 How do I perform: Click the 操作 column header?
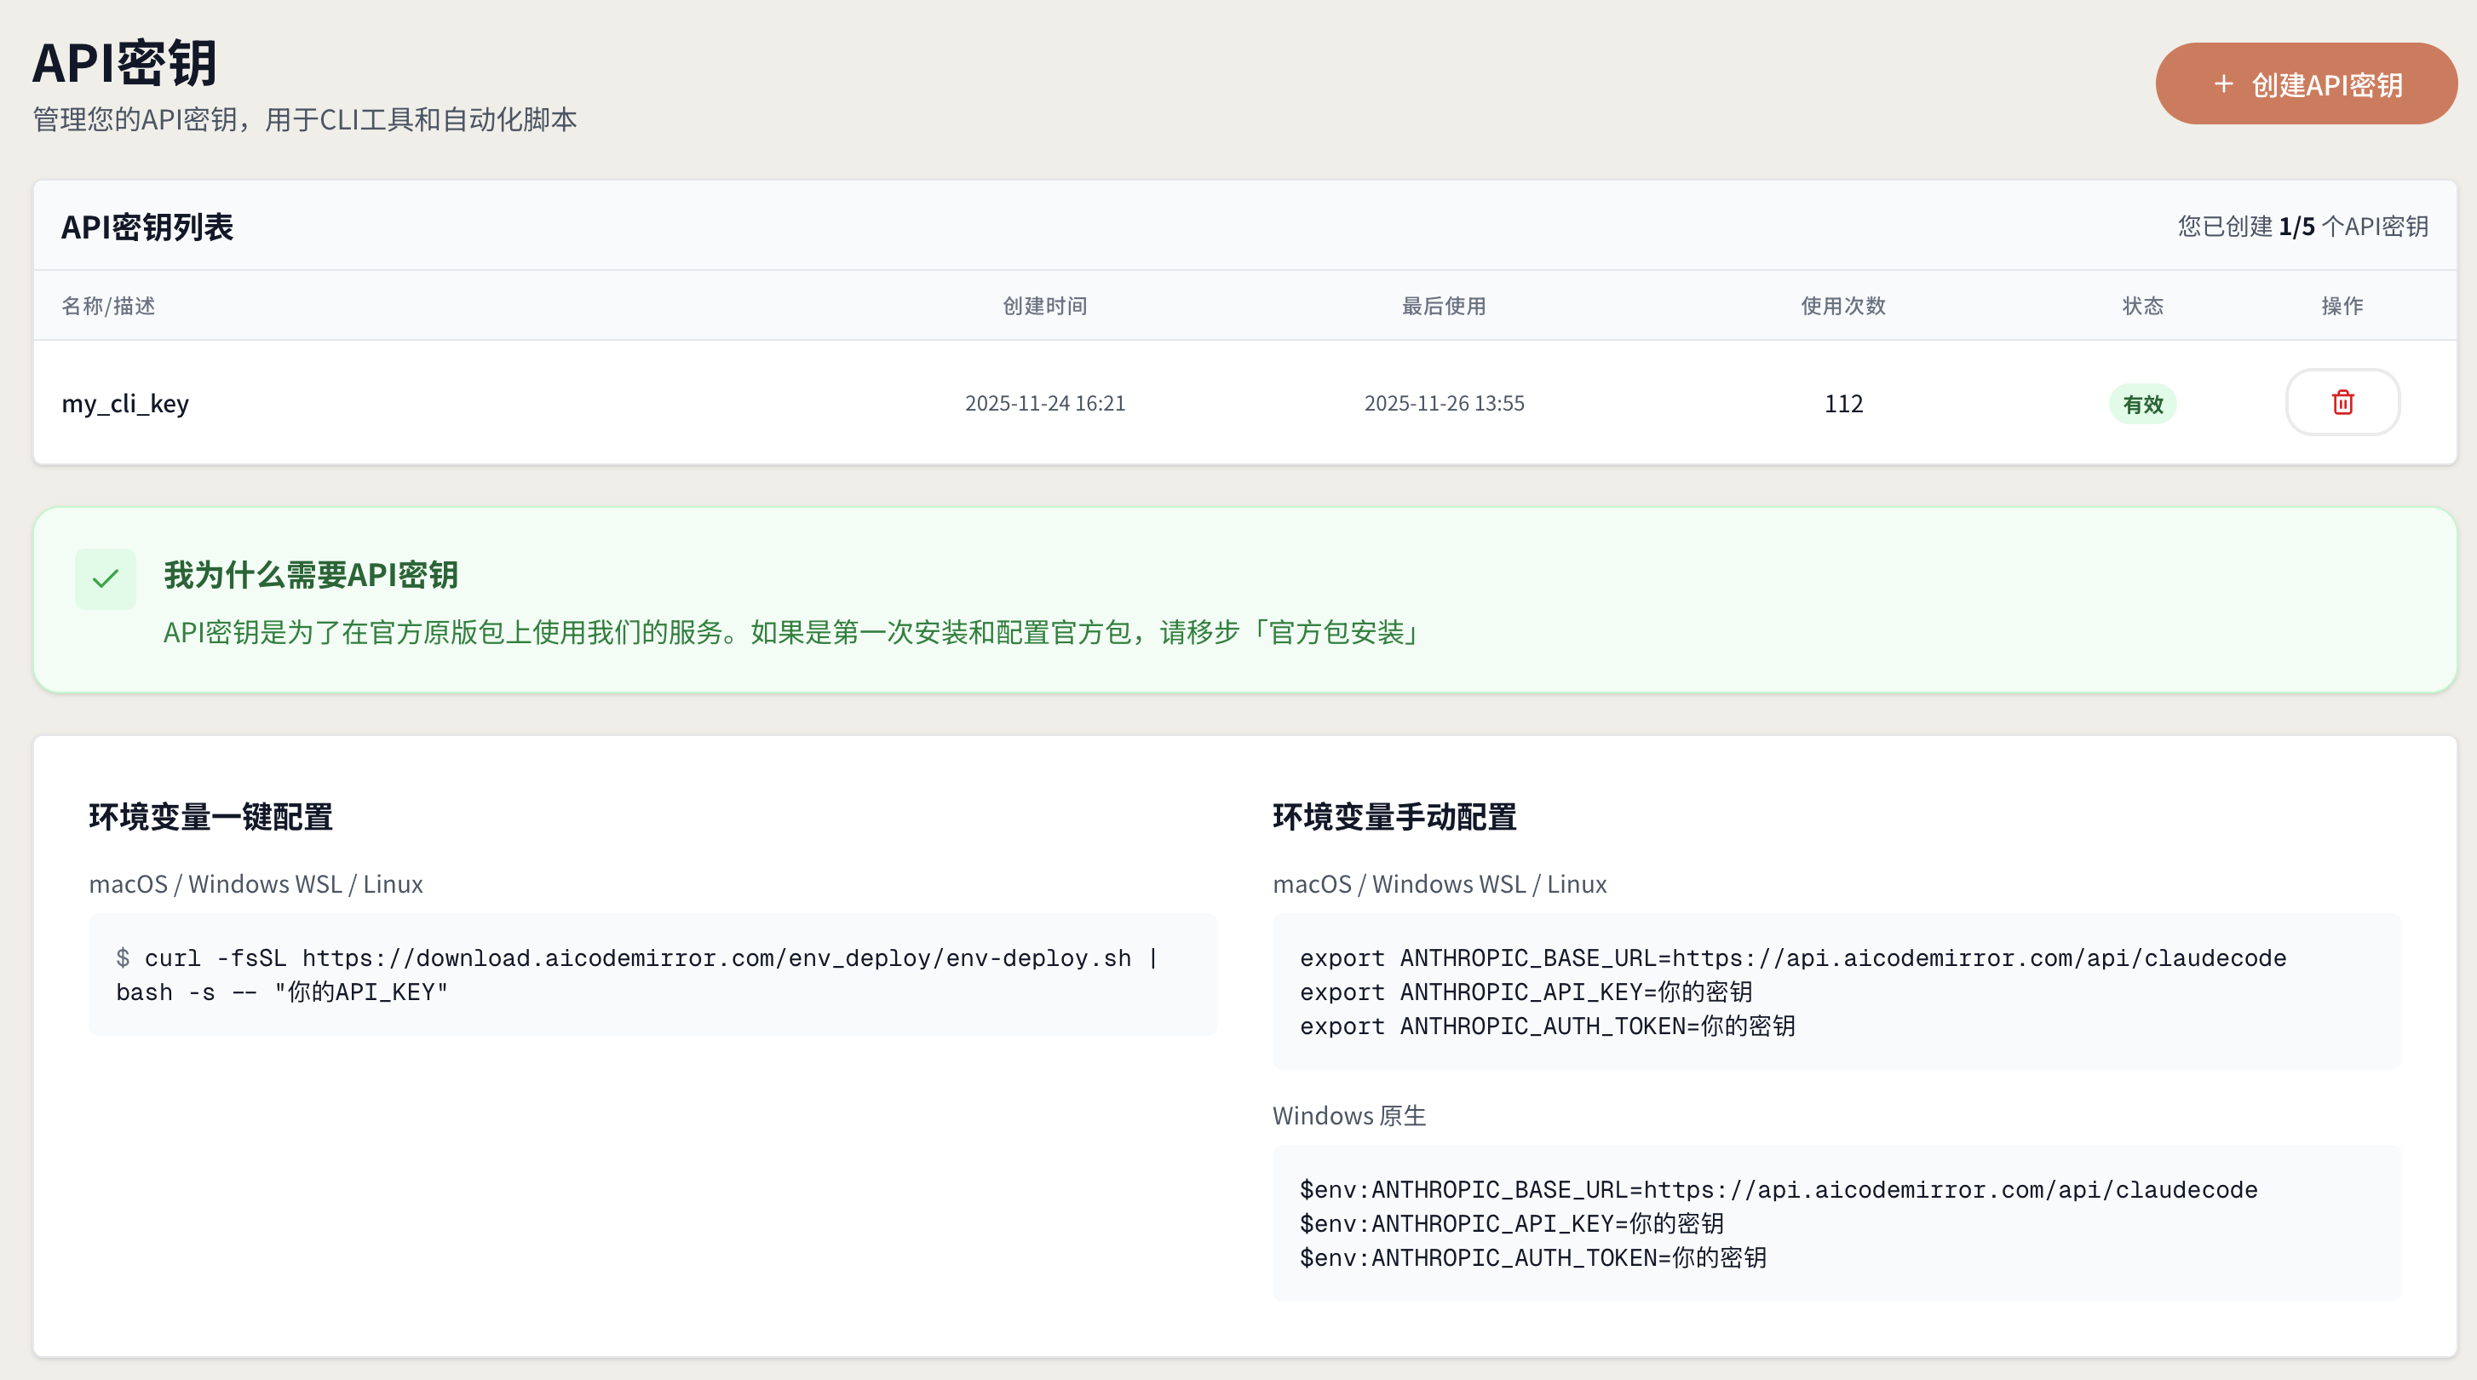2342,306
